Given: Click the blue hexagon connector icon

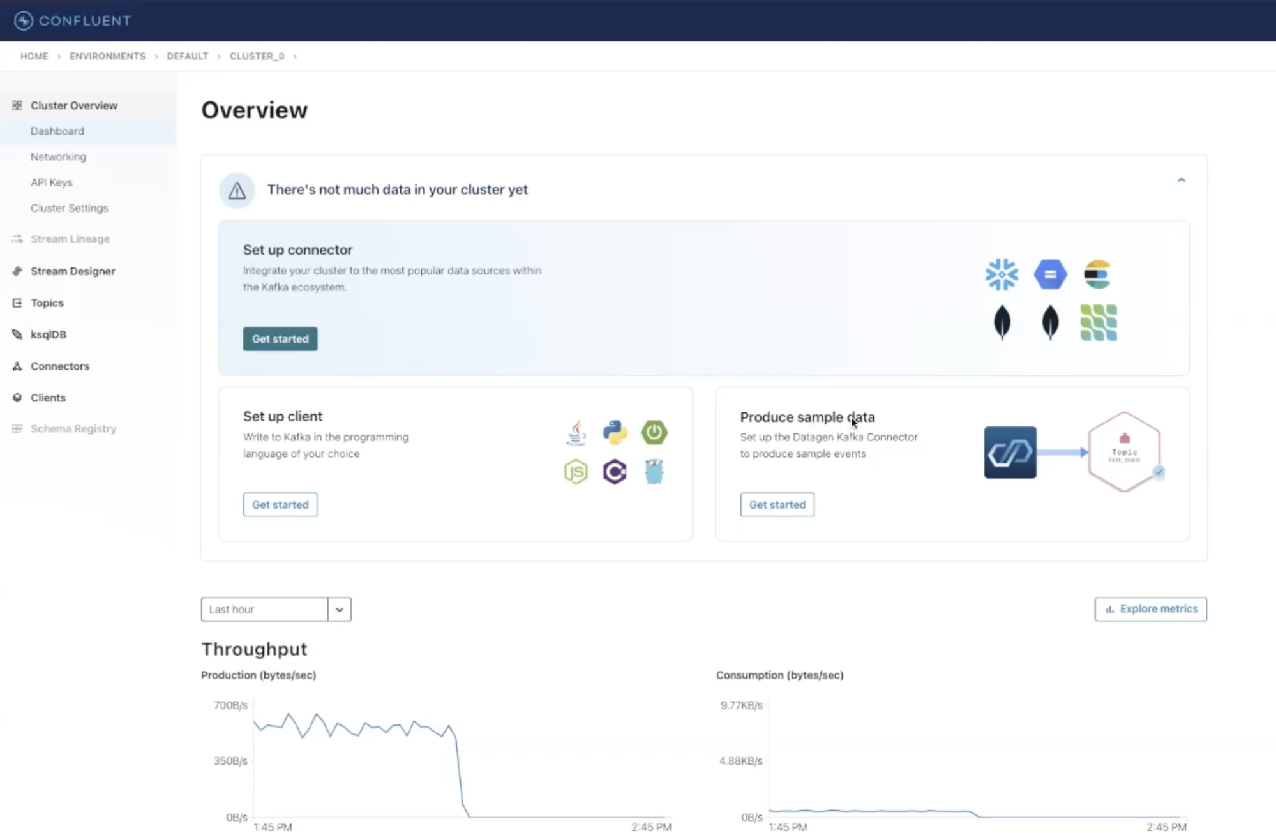Looking at the screenshot, I should (1050, 274).
